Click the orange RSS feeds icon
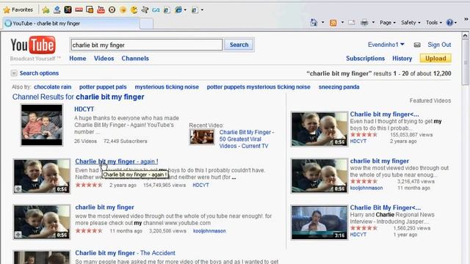Screen dimensions: 470x264 333,23
